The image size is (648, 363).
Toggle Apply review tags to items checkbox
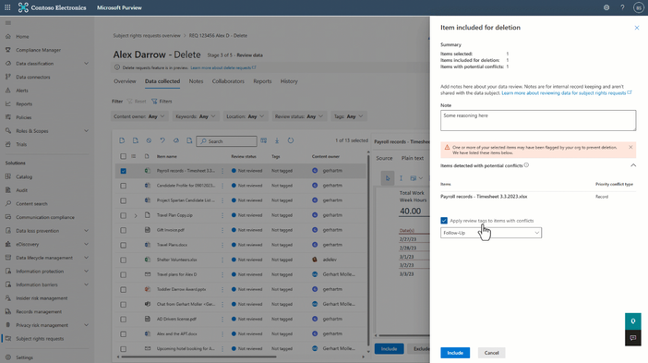pos(444,221)
